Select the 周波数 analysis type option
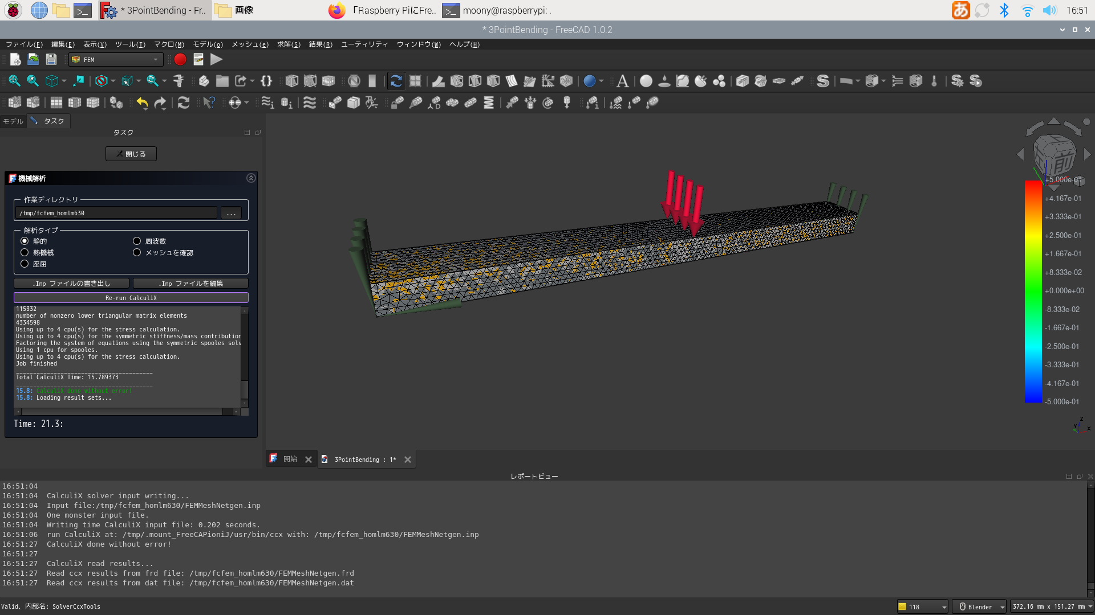This screenshot has height=615, width=1095. [137, 241]
